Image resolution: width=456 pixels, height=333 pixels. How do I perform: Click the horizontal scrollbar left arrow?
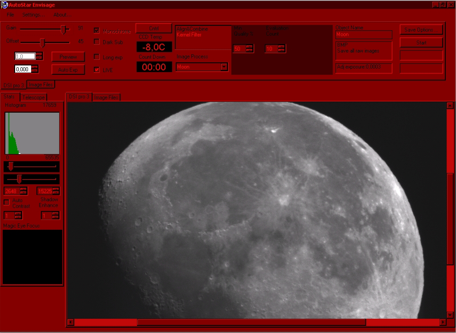tap(70, 322)
